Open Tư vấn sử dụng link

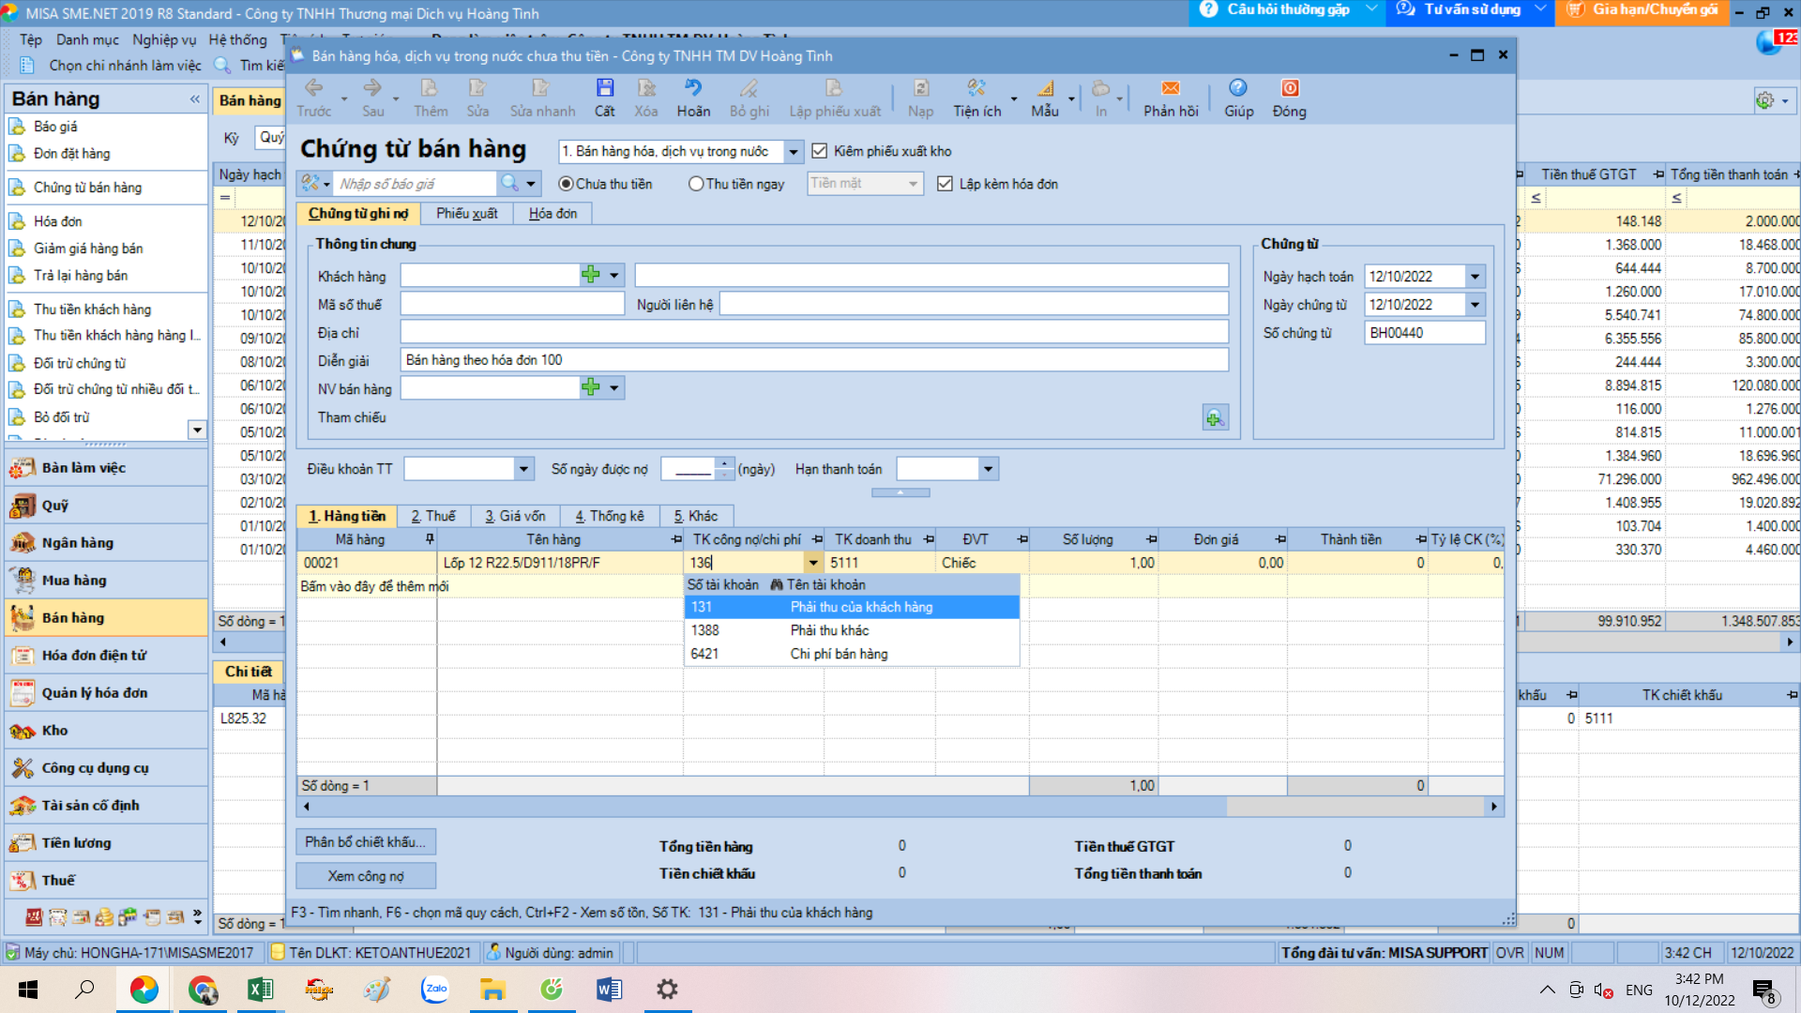[1471, 10]
